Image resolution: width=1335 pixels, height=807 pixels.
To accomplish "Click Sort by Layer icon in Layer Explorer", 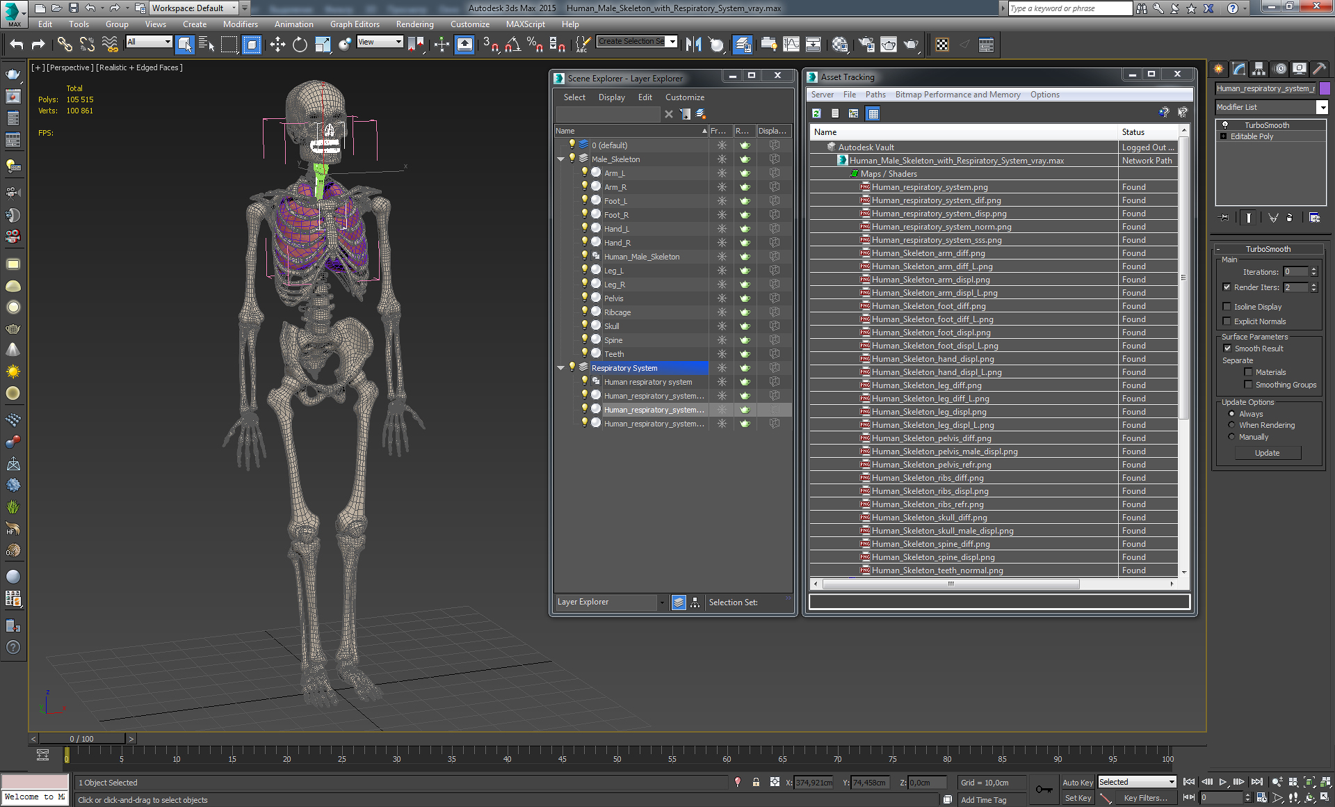I will click(x=679, y=602).
